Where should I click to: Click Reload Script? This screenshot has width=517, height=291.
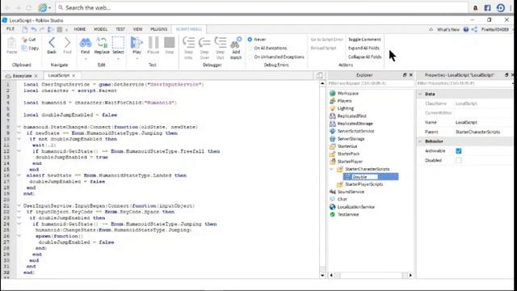[323, 48]
